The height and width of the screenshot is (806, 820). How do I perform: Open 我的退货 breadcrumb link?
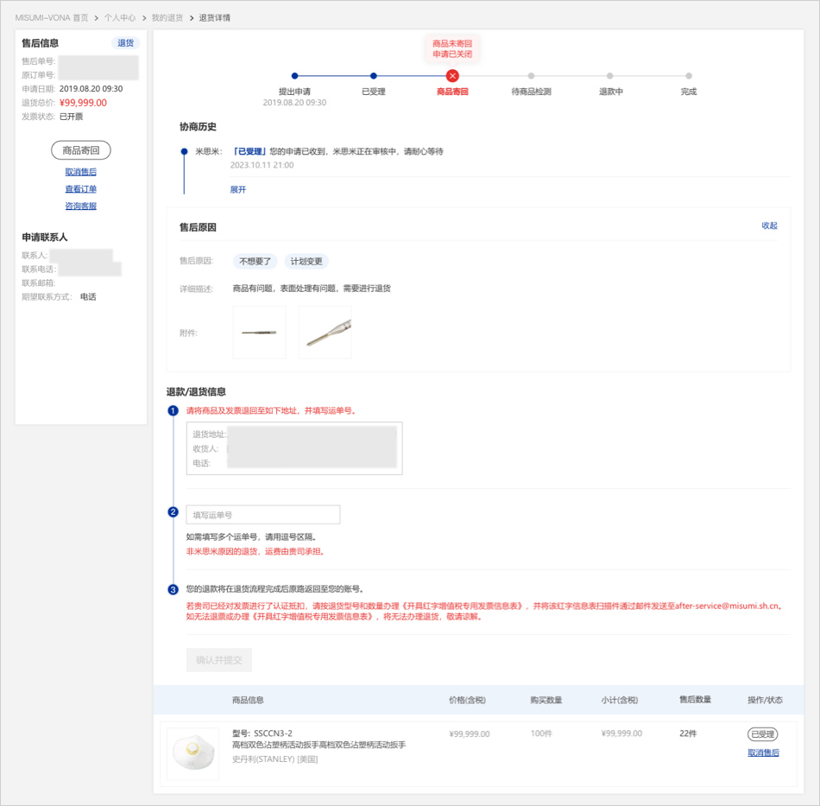[167, 17]
